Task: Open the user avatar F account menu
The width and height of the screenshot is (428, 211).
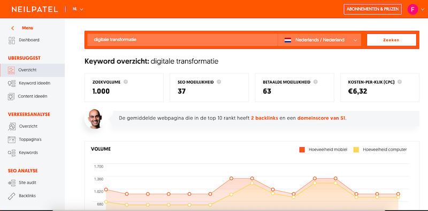Action: (x=412, y=9)
